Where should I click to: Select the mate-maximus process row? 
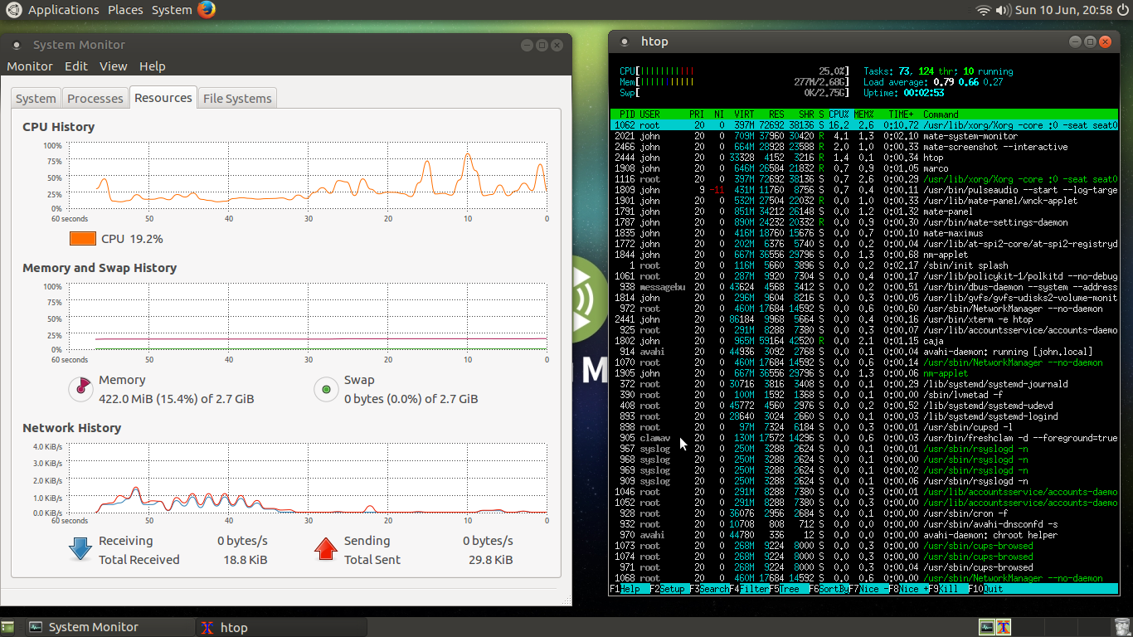[863, 233]
